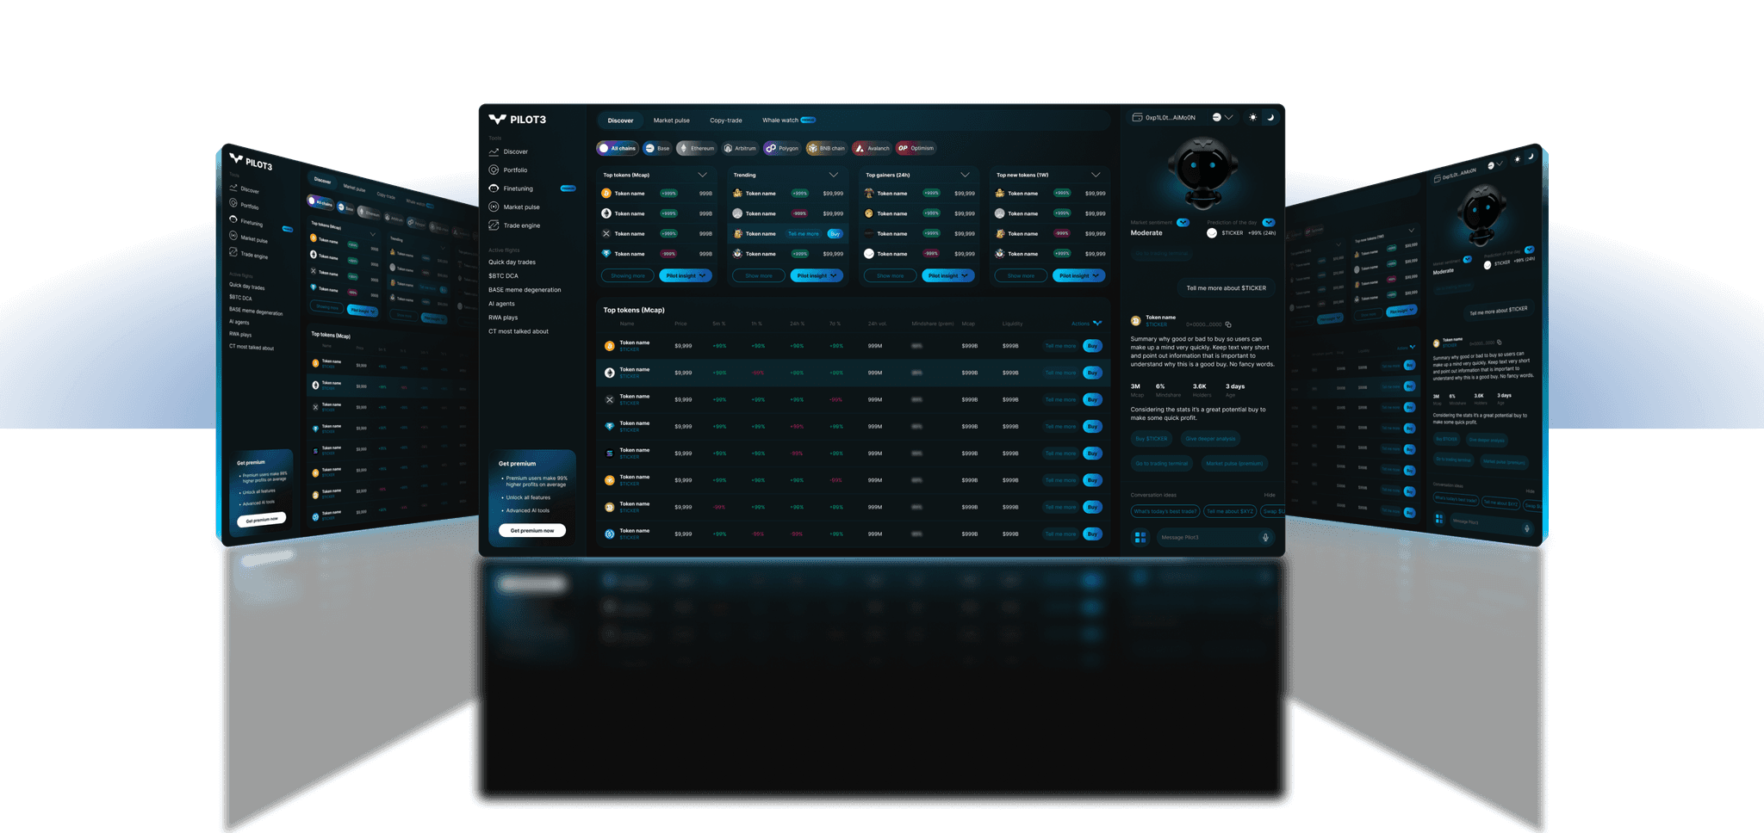The height and width of the screenshot is (833, 1764).
Task: Copy the token contract address using the copy icon
Action: point(1229,324)
